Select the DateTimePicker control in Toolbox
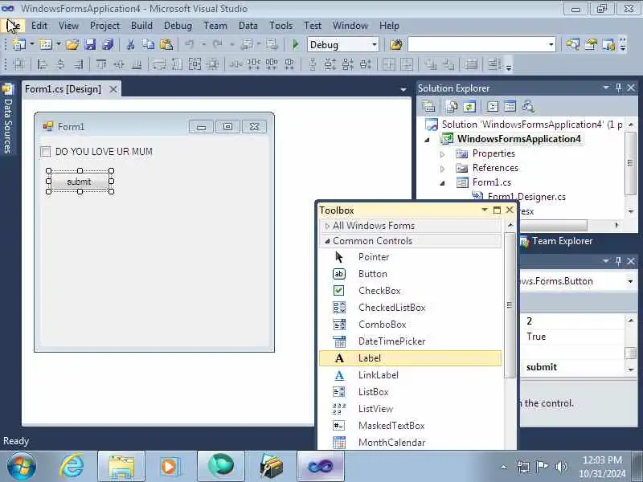Screen dimensions: 643x482 point(410,341)
